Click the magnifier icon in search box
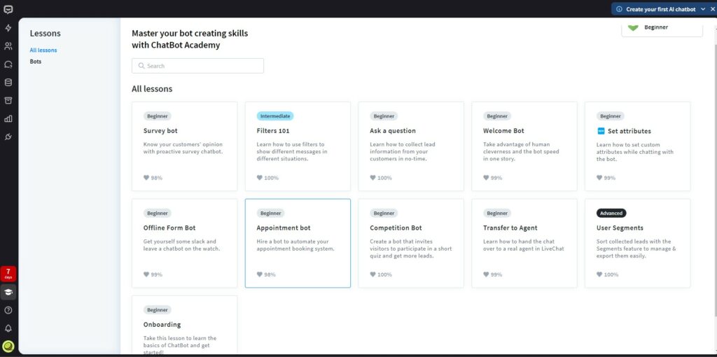The image size is (717, 357). tap(141, 66)
